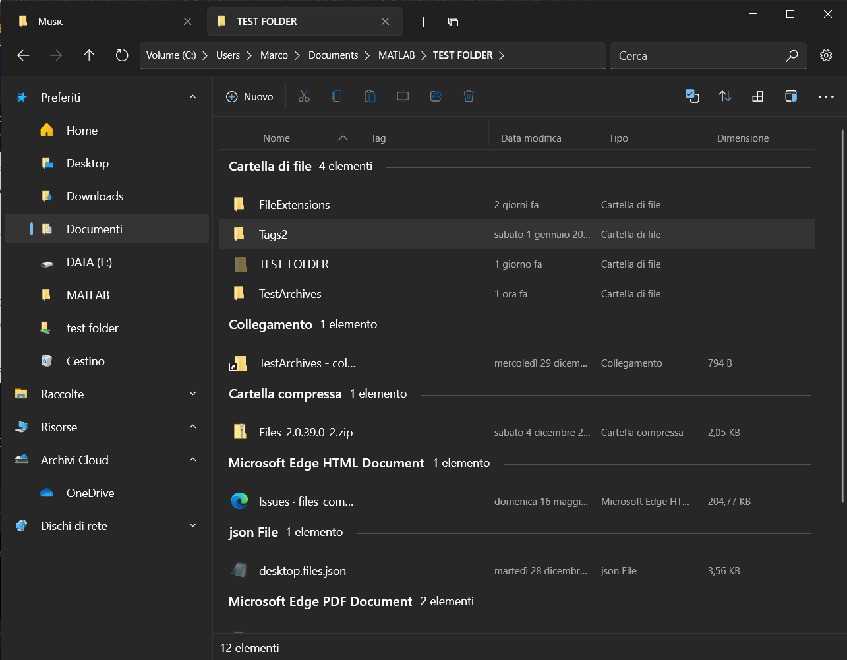Click the Copy icon in toolbar

(x=337, y=96)
